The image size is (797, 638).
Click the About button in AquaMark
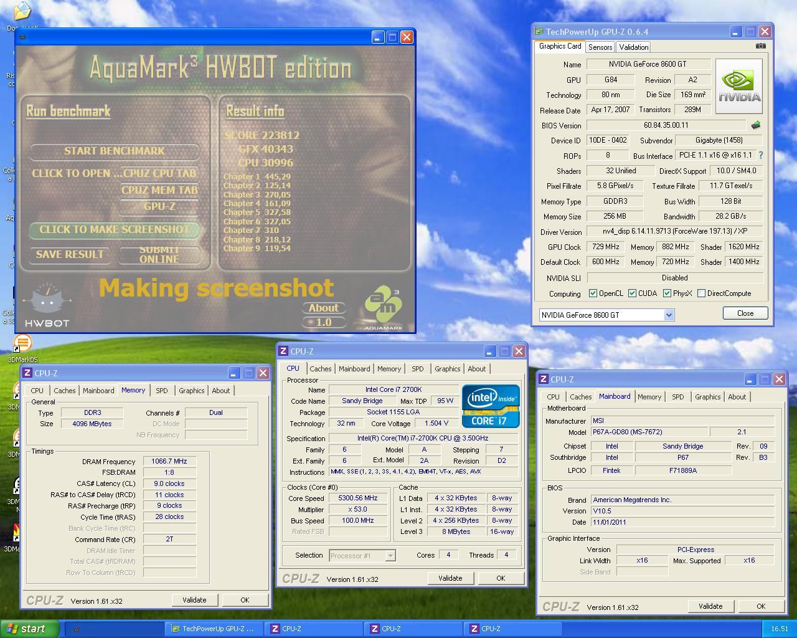point(324,308)
